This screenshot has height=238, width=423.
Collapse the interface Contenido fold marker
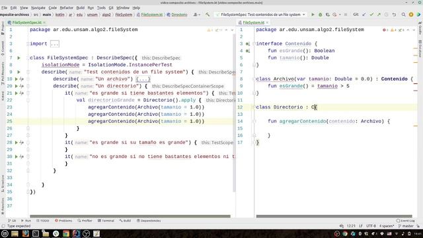click(x=254, y=44)
